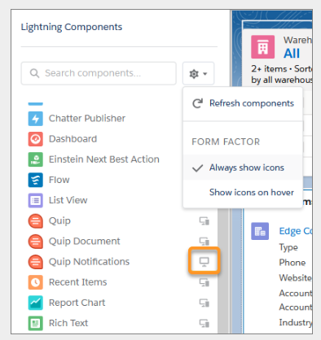This screenshot has height=340, width=321.
Task: Select Einstein Next Best Action label
Action: click(x=104, y=159)
